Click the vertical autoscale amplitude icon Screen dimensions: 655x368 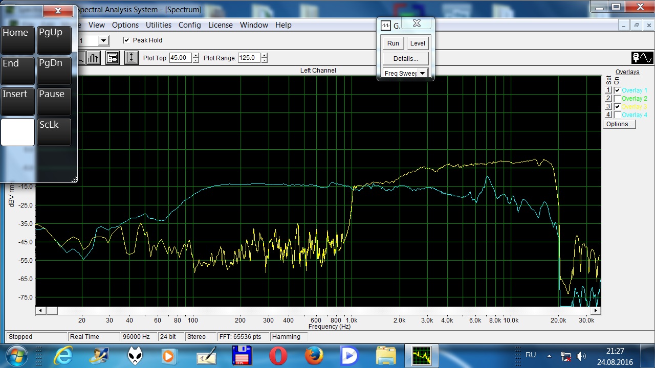(131, 58)
